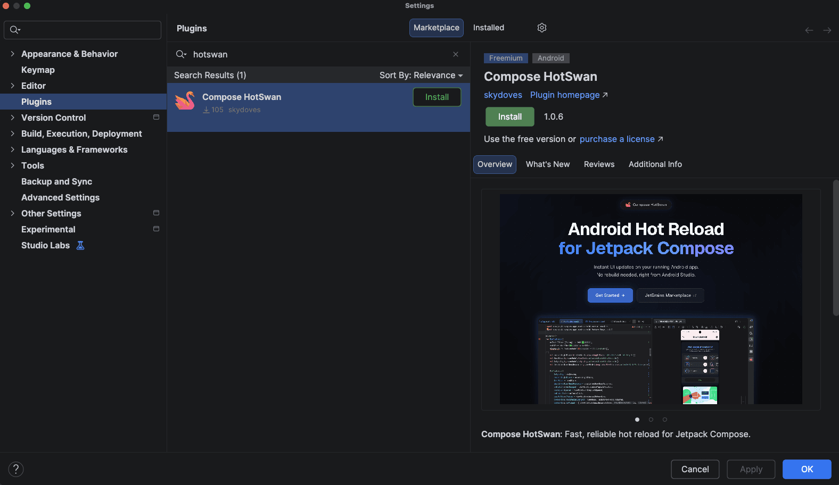Open the Additional Info tab
Screen dimensions: 839x485
click(x=655, y=164)
